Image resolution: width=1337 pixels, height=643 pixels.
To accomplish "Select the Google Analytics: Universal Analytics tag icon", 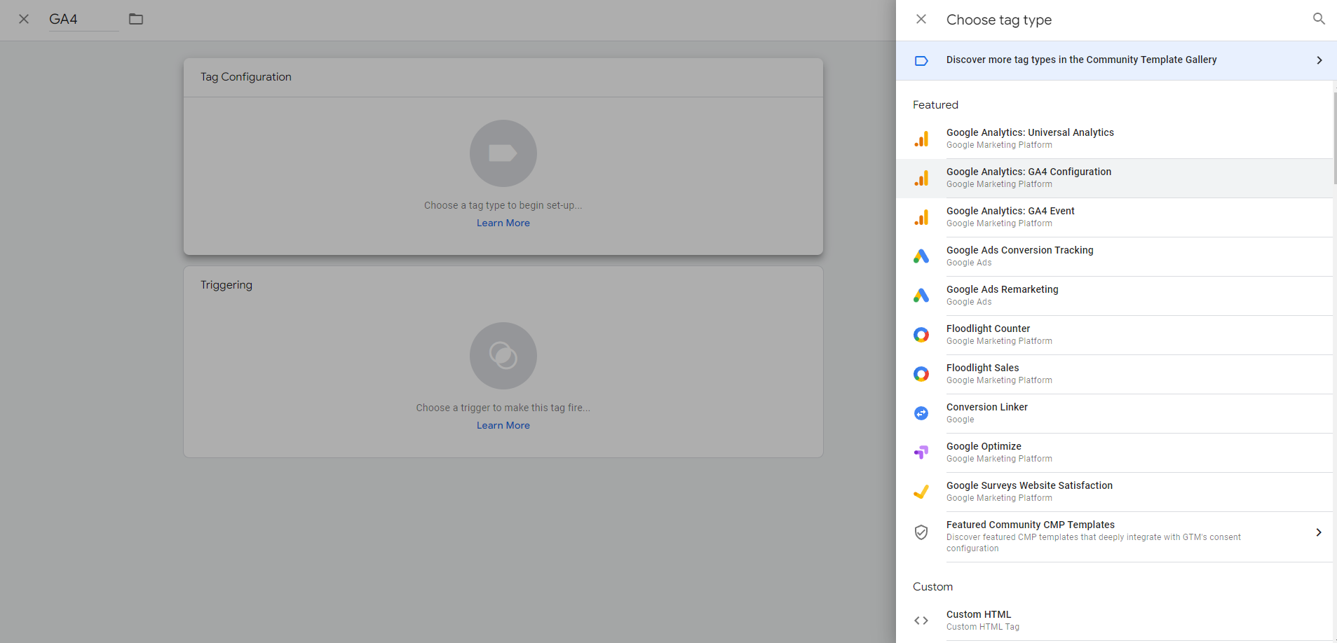I will coord(921,138).
